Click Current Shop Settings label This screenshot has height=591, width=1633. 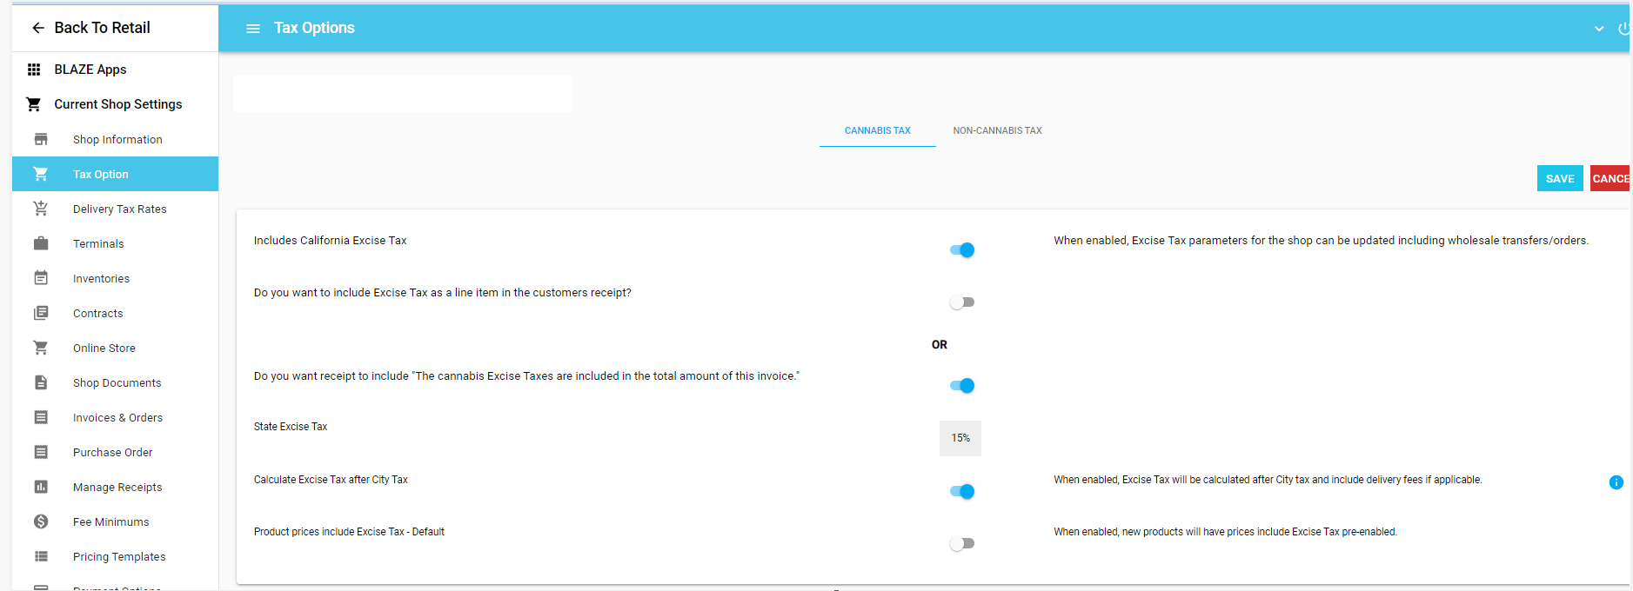118,104
